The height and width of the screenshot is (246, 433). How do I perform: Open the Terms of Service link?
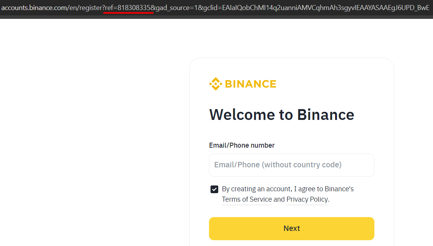[247, 199]
